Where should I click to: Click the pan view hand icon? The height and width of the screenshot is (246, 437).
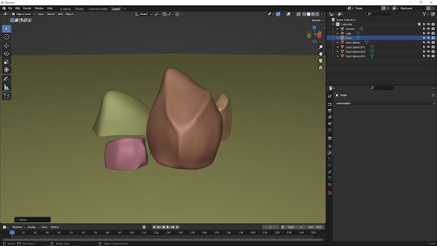[x=321, y=54]
